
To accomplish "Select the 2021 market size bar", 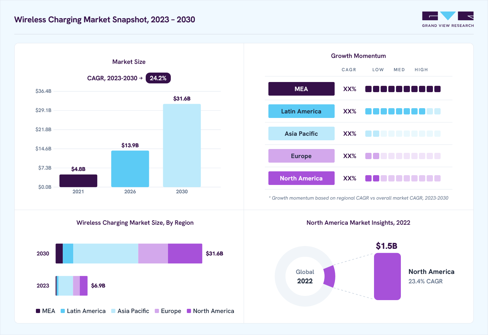I will tap(78, 181).
